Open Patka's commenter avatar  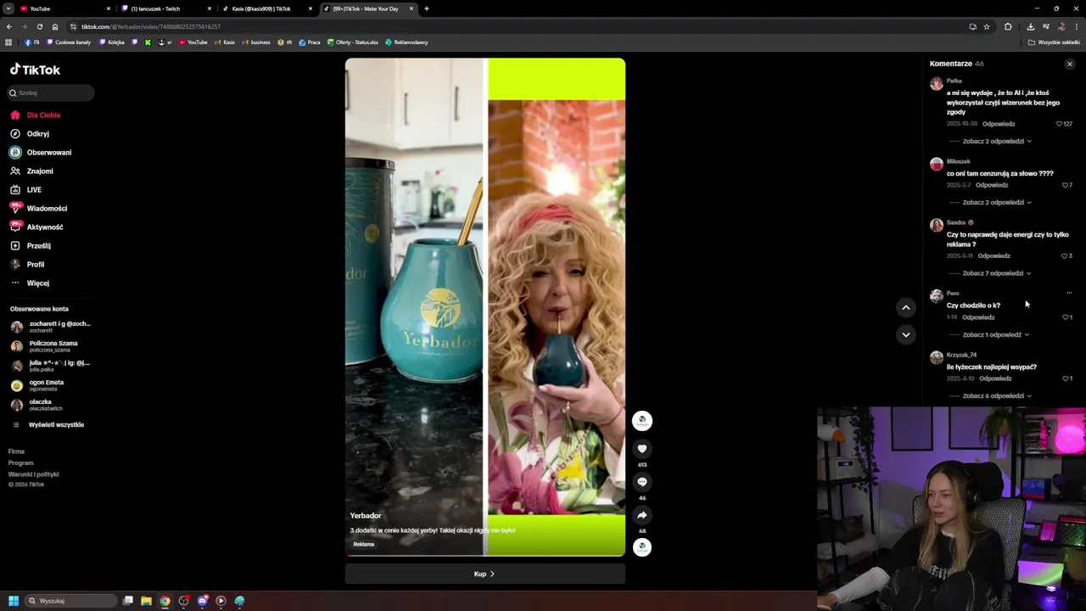(x=936, y=83)
